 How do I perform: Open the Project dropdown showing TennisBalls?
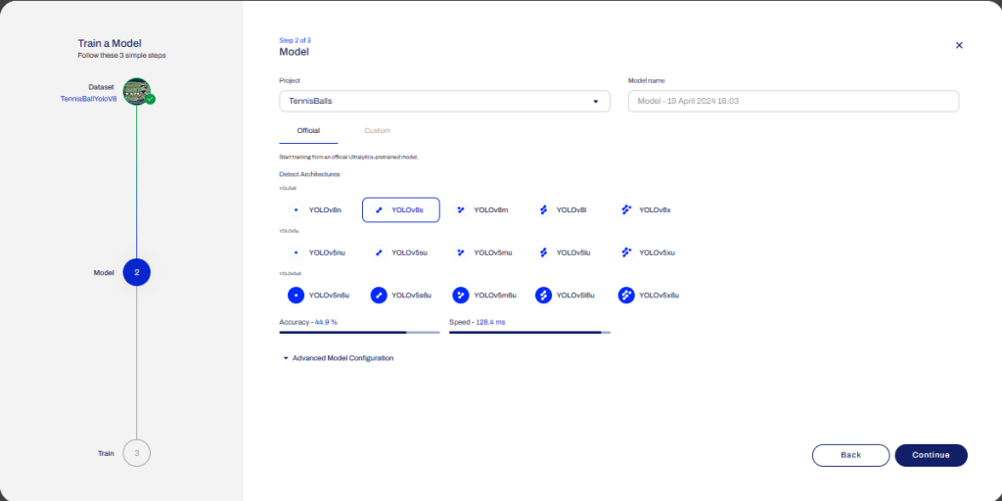click(444, 102)
